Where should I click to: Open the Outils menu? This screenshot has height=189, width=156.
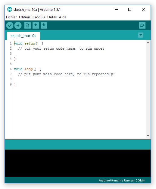(x=52, y=17)
